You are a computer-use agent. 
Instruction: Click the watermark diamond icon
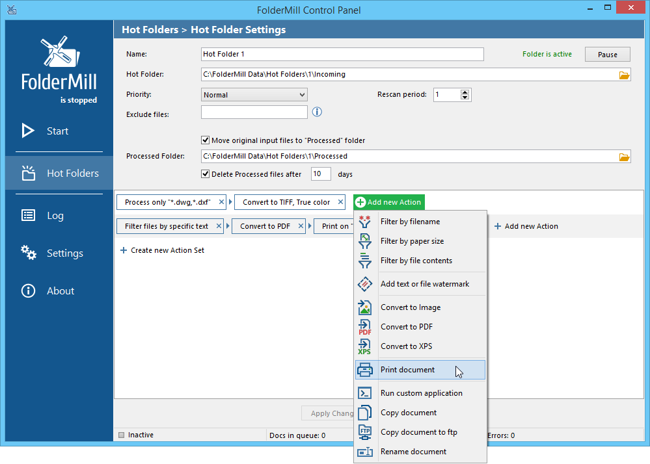coord(365,284)
